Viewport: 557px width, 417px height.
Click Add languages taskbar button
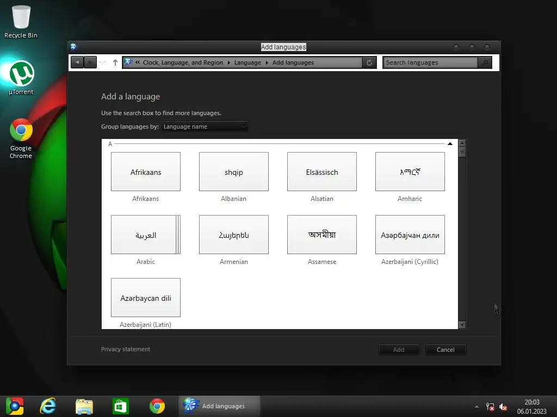[x=219, y=406]
